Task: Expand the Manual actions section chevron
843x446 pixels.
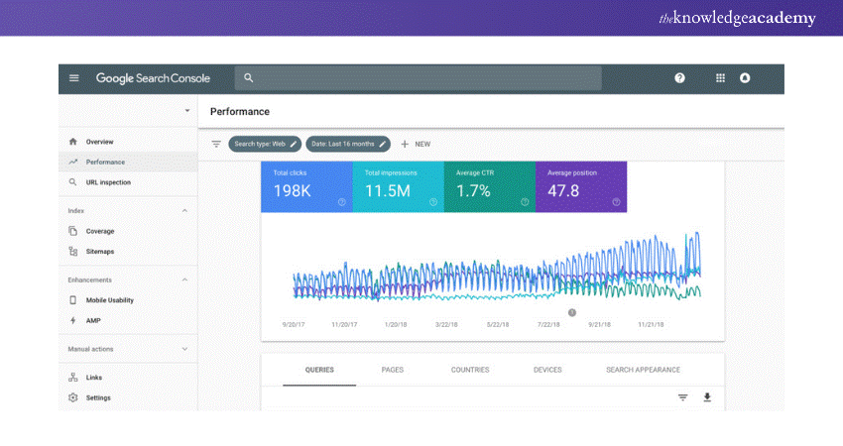Action: [x=184, y=349]
